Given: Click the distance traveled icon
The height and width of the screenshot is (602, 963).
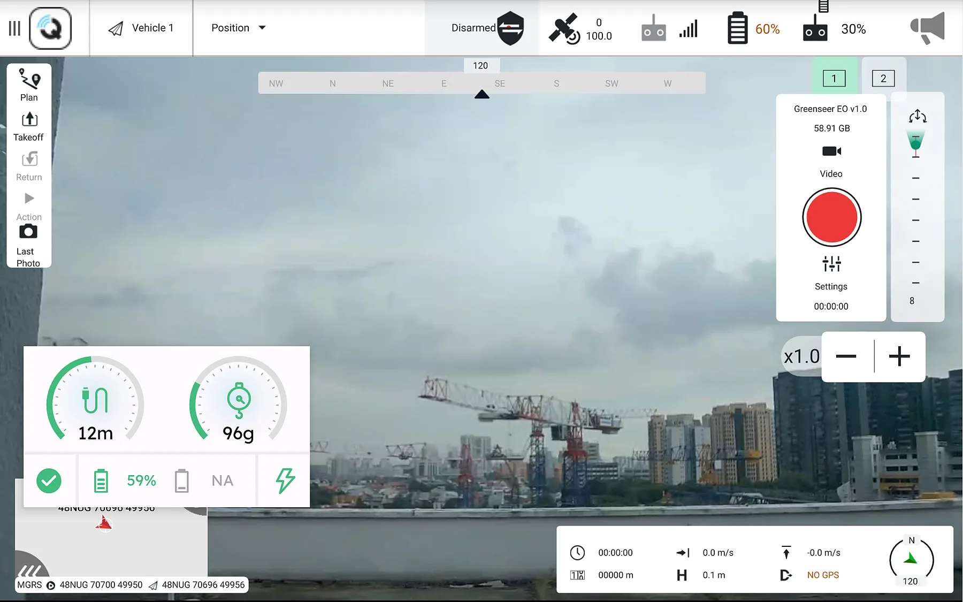Looking at the screenshot, I should 577,575.
